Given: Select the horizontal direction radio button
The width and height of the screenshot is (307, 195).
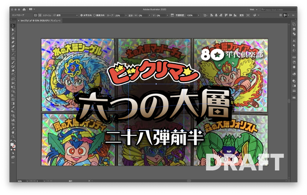Looking at the screenshot, I should pos(81,15).
